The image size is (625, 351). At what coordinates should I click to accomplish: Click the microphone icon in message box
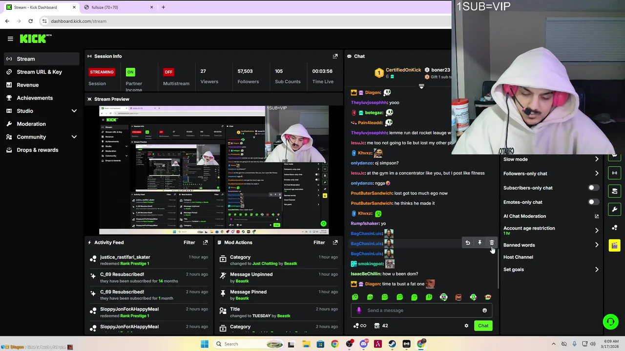[x=359, y=310]
